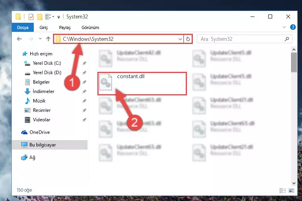
Task: Refresh the System32 folder
Action: (x=188, y=39)
